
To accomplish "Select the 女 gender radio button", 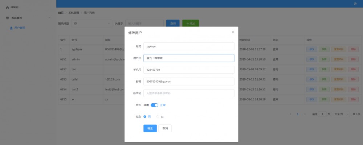I will pyautogui.click(x=158, y=117).
